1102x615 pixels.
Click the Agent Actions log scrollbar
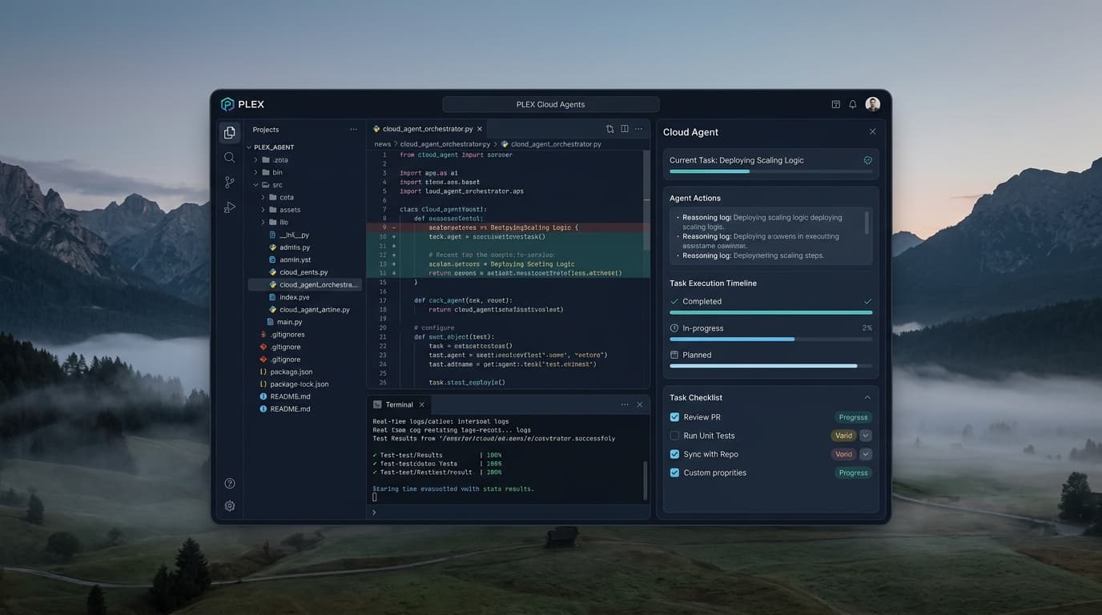(867, 223)
